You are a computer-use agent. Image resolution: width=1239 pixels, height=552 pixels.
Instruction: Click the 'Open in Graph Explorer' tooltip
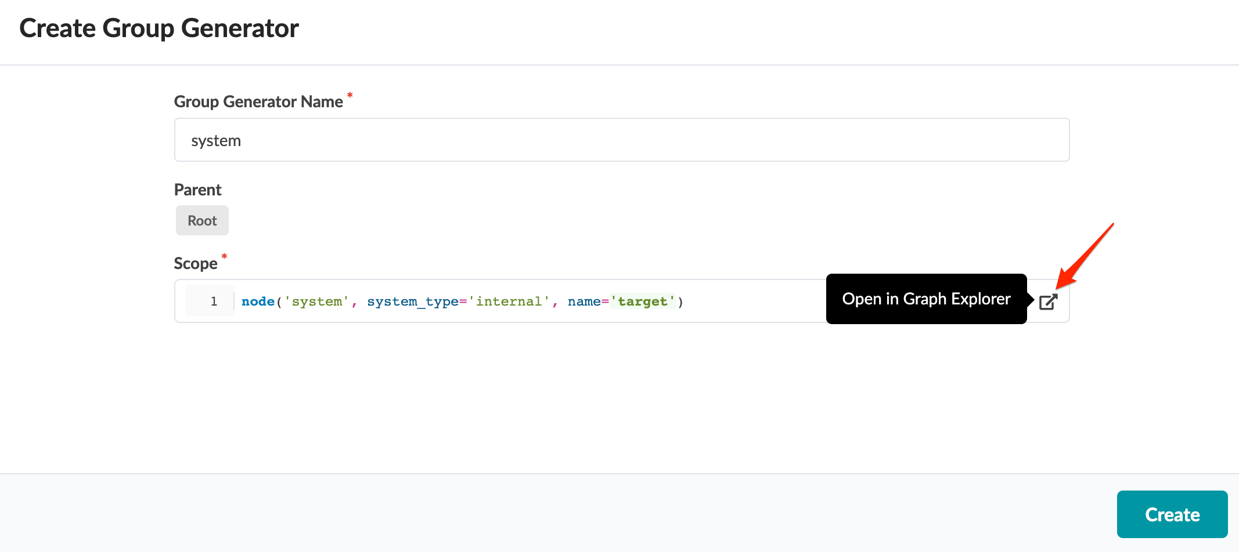[926, 299]
